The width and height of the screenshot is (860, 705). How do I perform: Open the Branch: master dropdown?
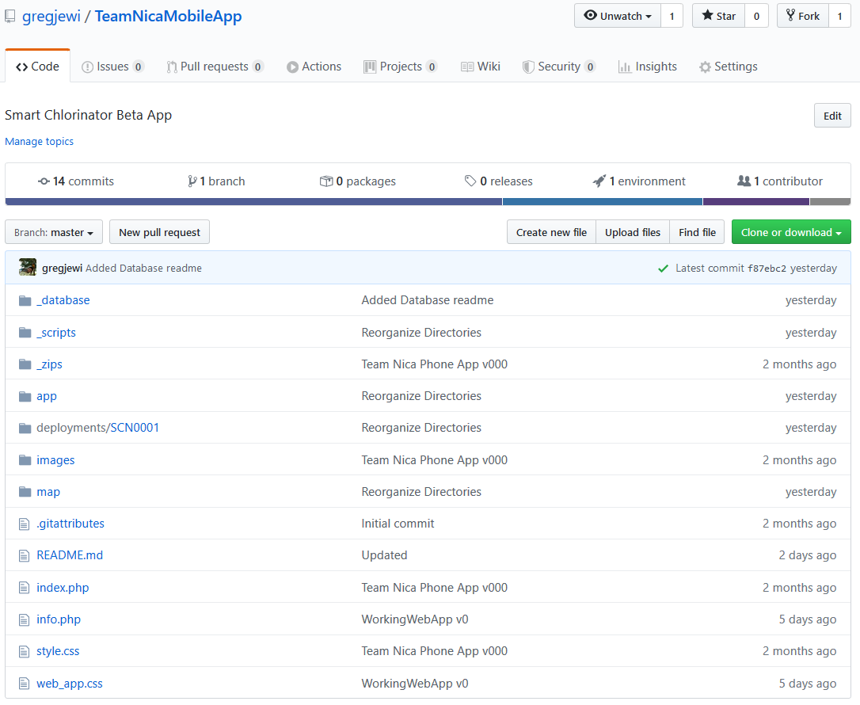[54, 232]
